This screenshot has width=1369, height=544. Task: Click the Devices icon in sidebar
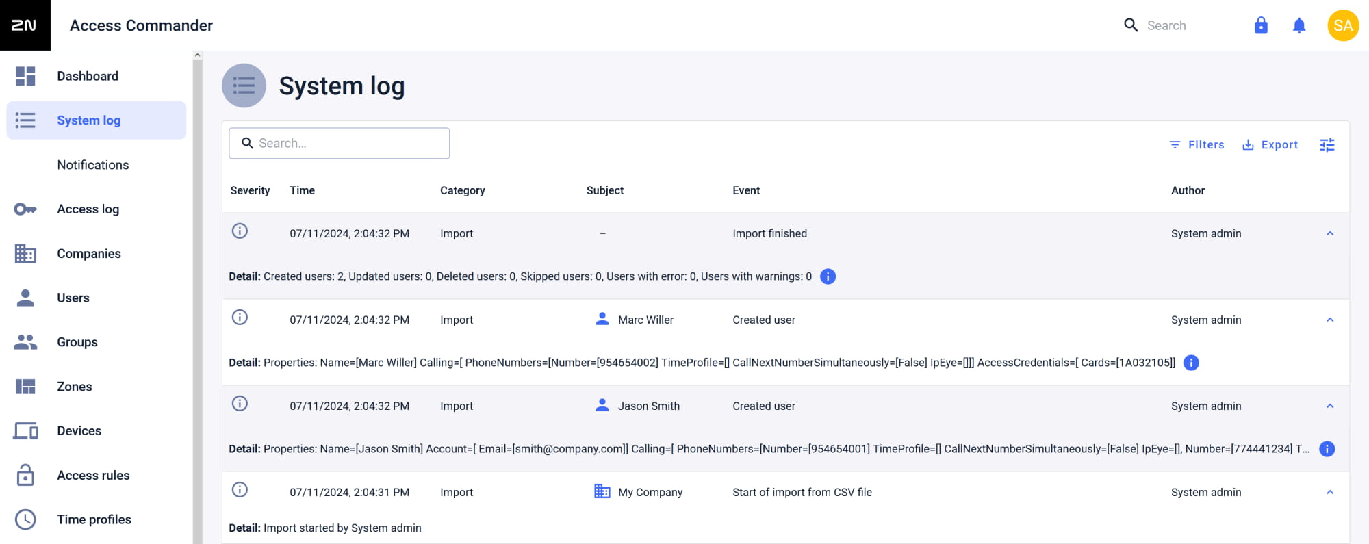[x=25, y=431]
